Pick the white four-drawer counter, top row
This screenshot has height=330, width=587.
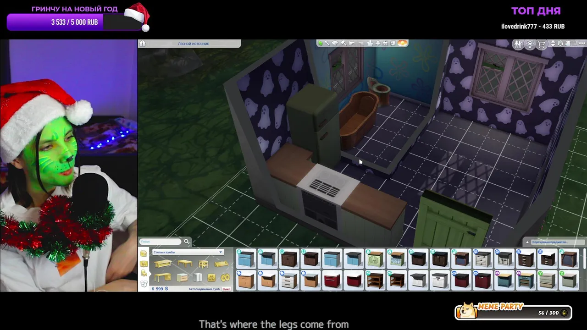pyautogui.click(x=483, y=258)
